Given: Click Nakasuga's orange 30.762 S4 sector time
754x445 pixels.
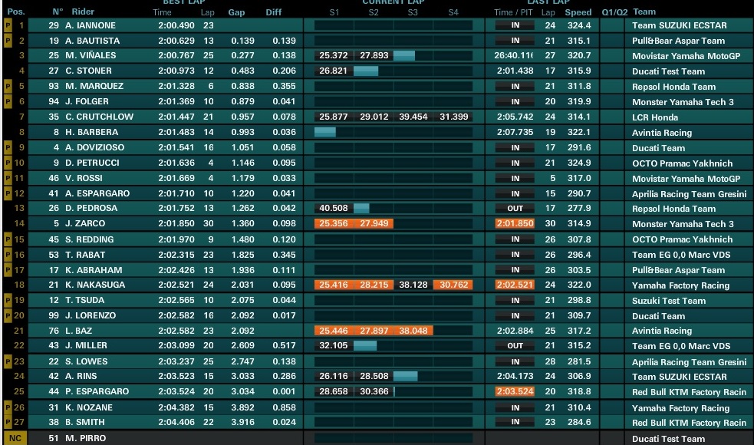Looking at the screenshot, I should point(453,285).
